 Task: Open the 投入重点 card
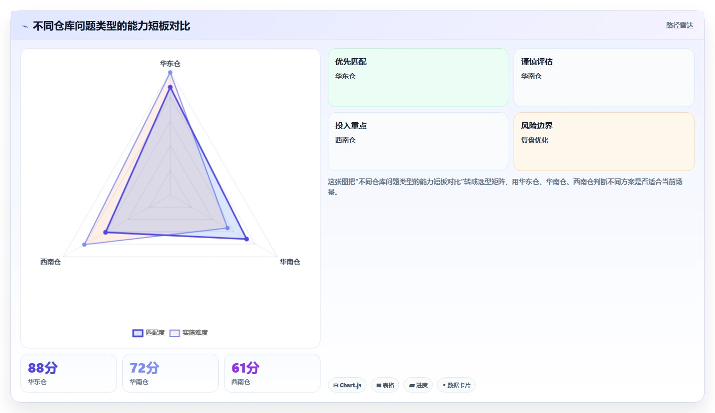(418, 142)
